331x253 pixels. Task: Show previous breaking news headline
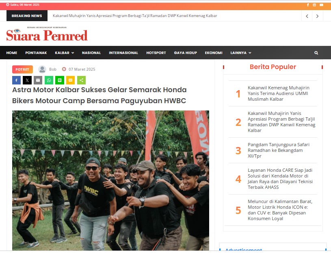point(307,16)
